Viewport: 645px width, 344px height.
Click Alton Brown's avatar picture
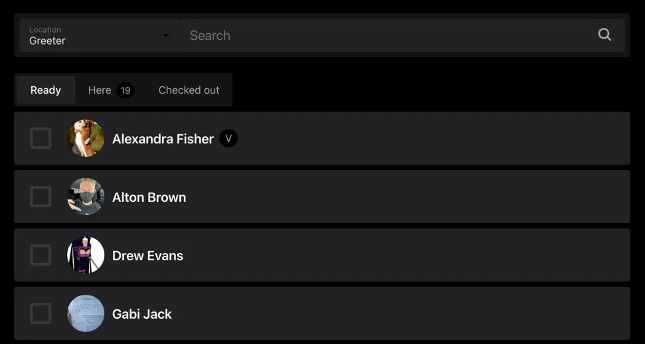click(86, 197)
